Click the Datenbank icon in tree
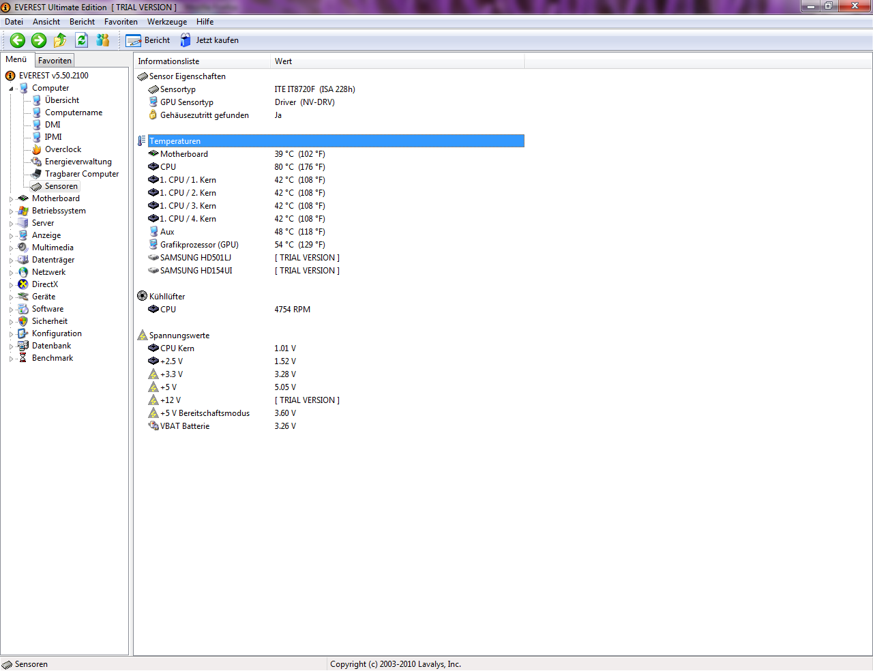 click(23, 346)
